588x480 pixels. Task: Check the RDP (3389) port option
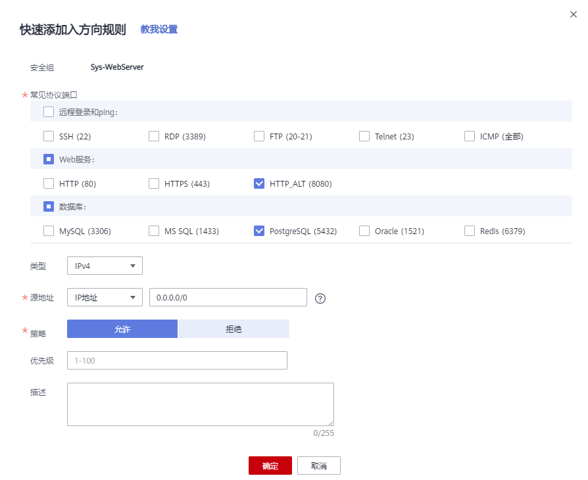click(154, 136)
